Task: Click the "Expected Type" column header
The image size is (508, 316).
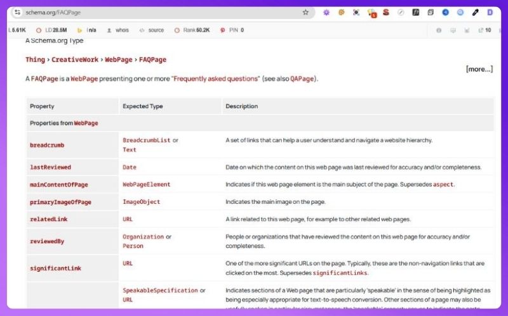Action: 142,106
